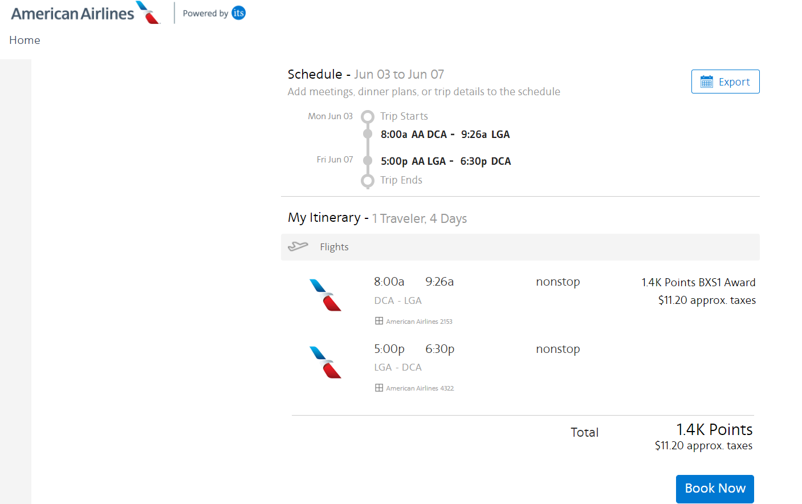Click the 'Fri Jun 07' date label

tap(335, 160)
